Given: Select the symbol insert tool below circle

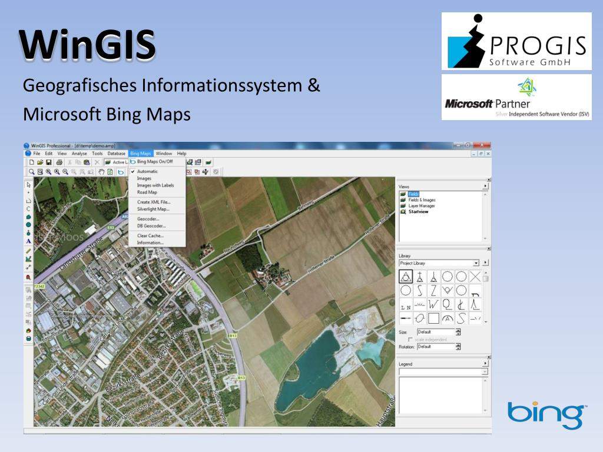Looking at the screenshot, I should coord(28,232).
